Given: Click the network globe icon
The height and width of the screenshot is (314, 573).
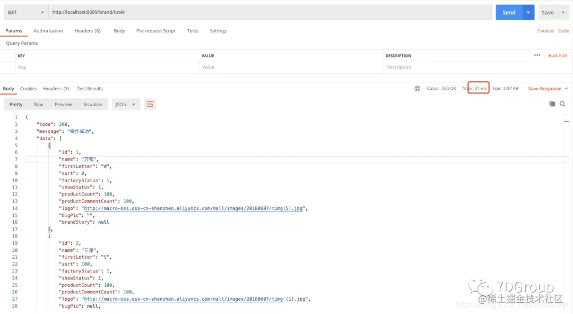Looking at the screenshot, I should tap(417, 89).
